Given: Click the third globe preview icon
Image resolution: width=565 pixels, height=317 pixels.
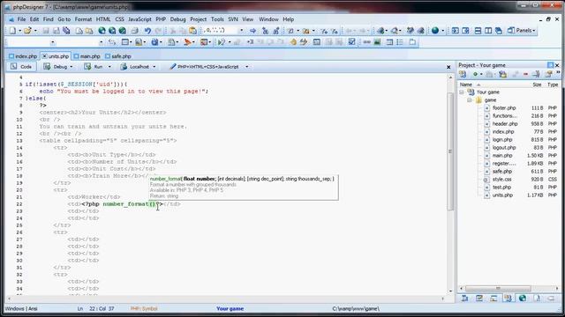Looking at the screenshot, I should (x=123, y=31).
